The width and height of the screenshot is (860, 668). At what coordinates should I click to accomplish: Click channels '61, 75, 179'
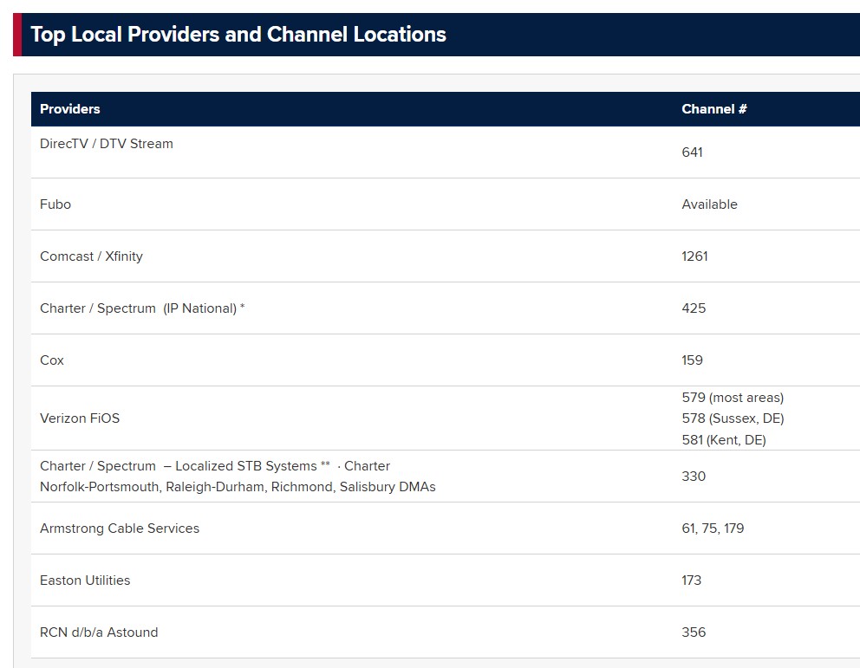point(713,529)
